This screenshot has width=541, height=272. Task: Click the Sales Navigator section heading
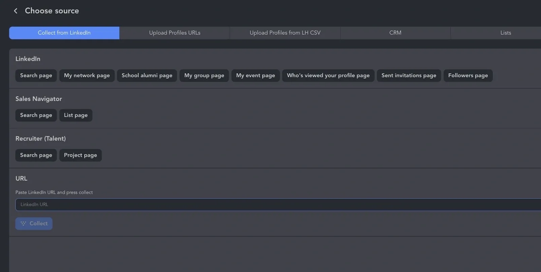coord(39,99)
